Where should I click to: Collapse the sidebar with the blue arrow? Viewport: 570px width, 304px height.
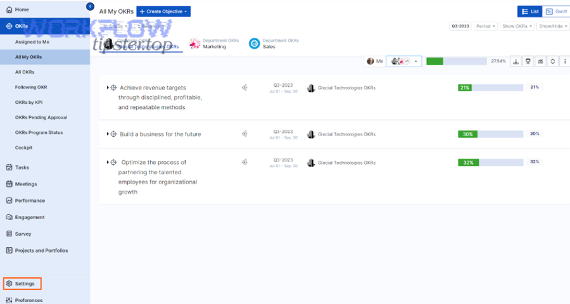(90, 6)
